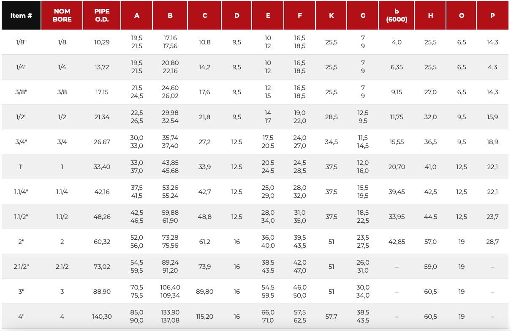Click H value 36,5
Image resolution: width=511 pixels, height=331 pixels.
pyautogui.click(x=430, y=142)
